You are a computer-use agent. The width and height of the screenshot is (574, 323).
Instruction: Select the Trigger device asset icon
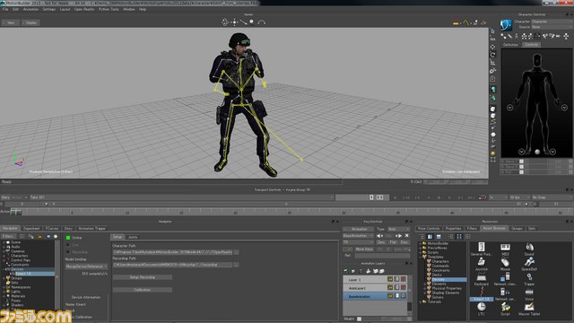coord(529,277)
